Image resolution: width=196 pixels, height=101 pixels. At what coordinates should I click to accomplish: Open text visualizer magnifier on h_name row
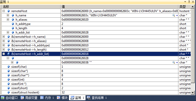click(x=174, y=15)
